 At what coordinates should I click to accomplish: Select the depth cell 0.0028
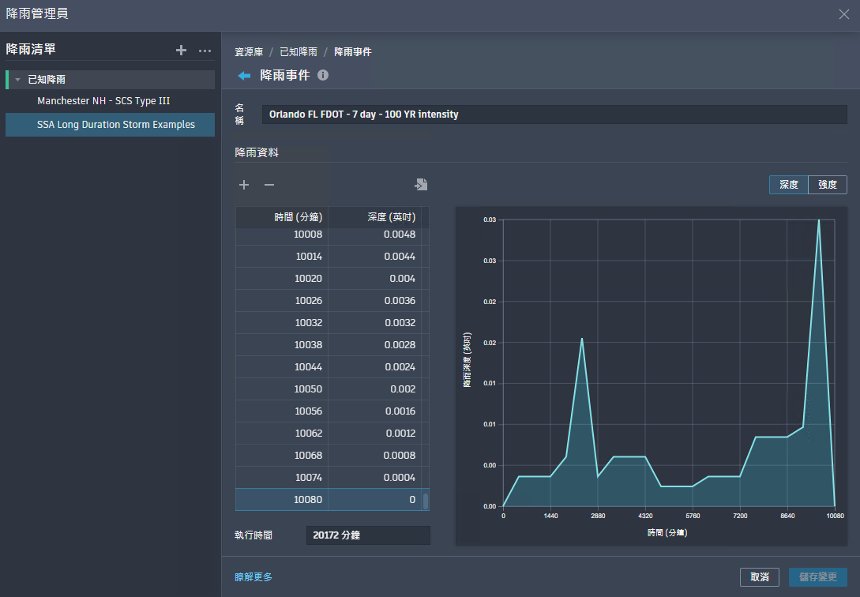(x=375, y=345)
